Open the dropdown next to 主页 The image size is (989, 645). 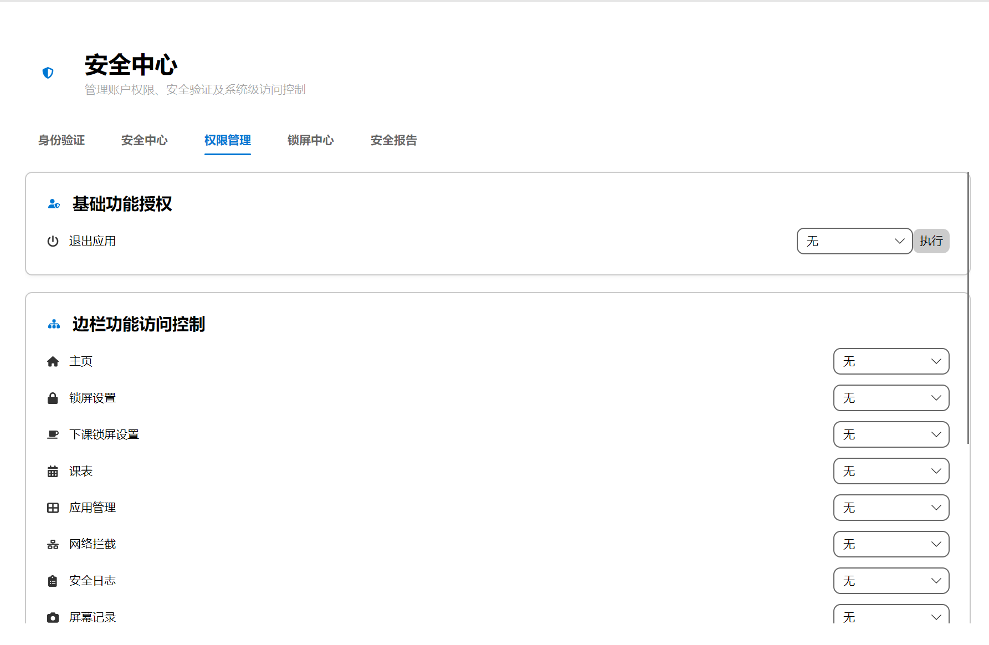click(x=891, y=361)
